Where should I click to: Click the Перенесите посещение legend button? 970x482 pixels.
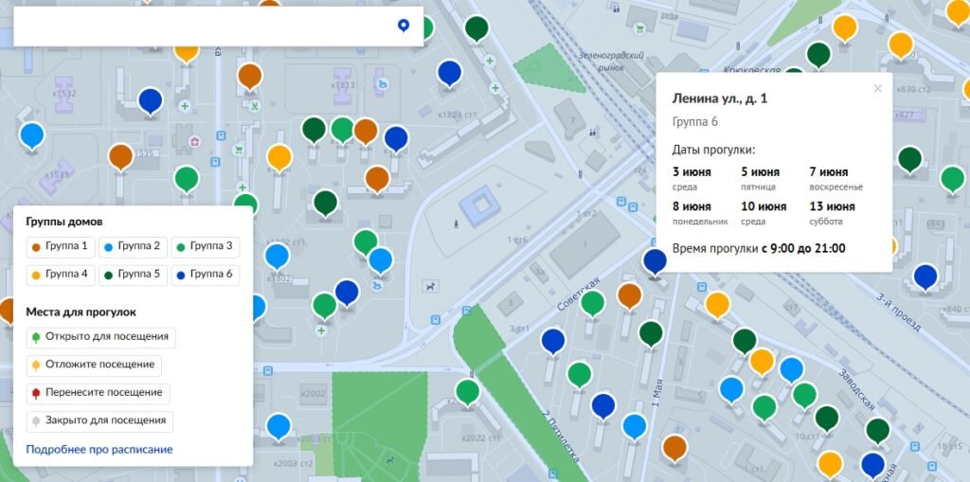pyautogui.click(x=98, y=393)
